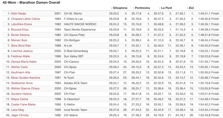This screenshot has width=223, height=118.
Task: Open Feldman Katie's athlete link
Action: pyautogui.click(x=20, y=56)
